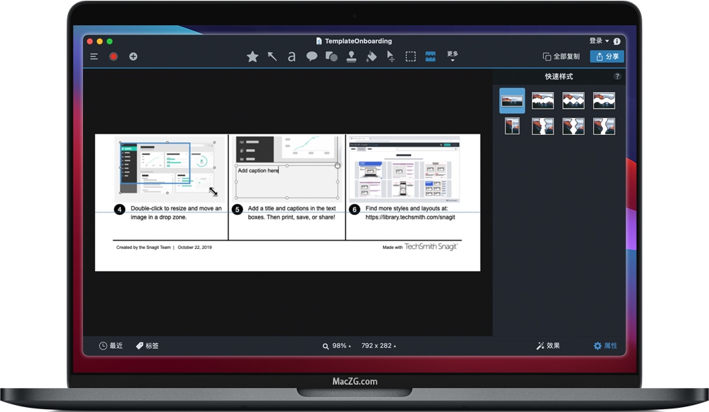The image size is (709, 412).
Task: Open the Callout tool
Action: [311, 56]
